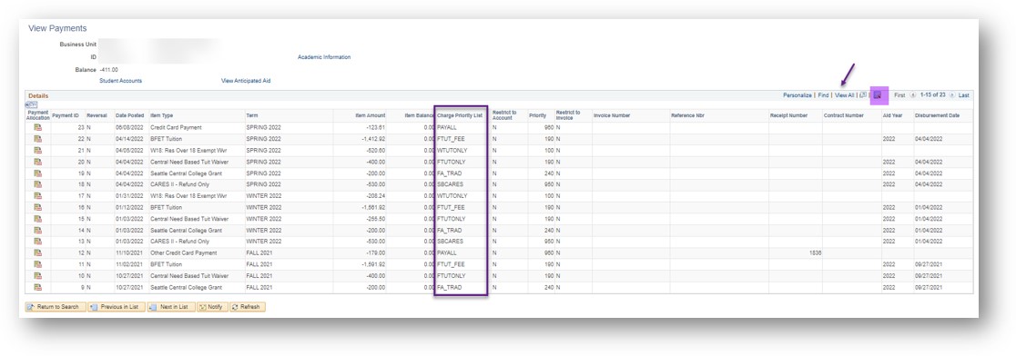Sort by the Item Type column header
The width and height of the screenshot is (1016, 356).
162,115
